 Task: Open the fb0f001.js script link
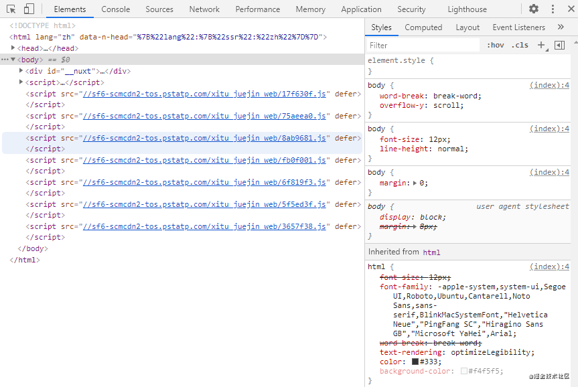[204, 160]
